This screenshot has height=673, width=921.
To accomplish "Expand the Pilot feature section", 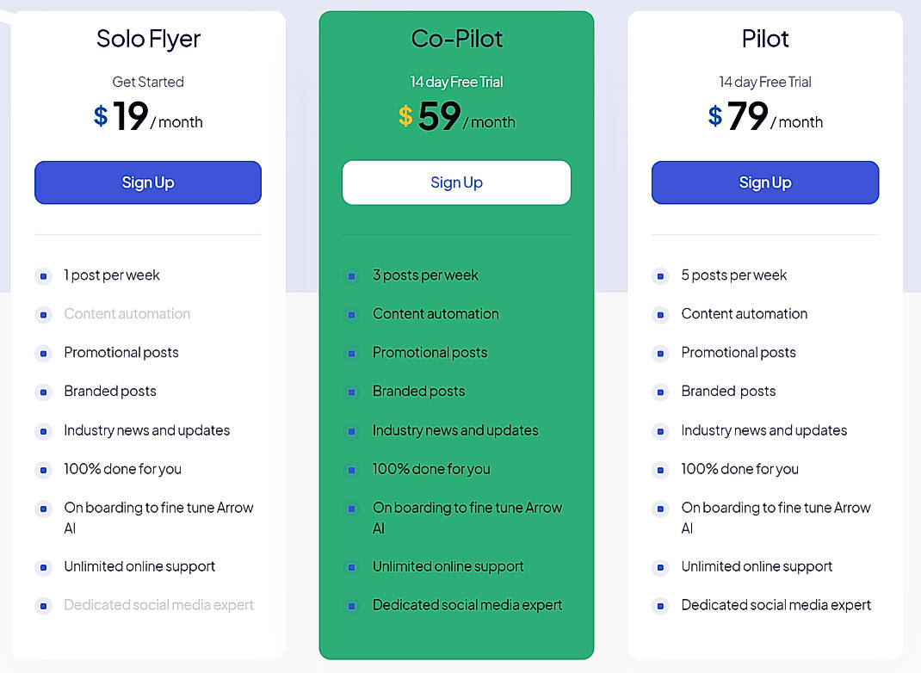I will pyautogui.click(x=765, y=233).
